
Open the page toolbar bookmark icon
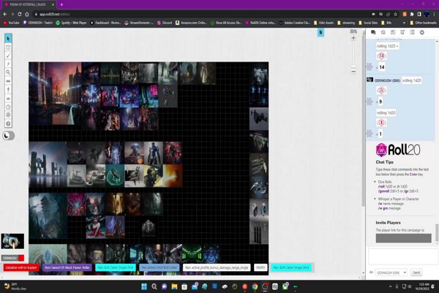tap(321, 32)
